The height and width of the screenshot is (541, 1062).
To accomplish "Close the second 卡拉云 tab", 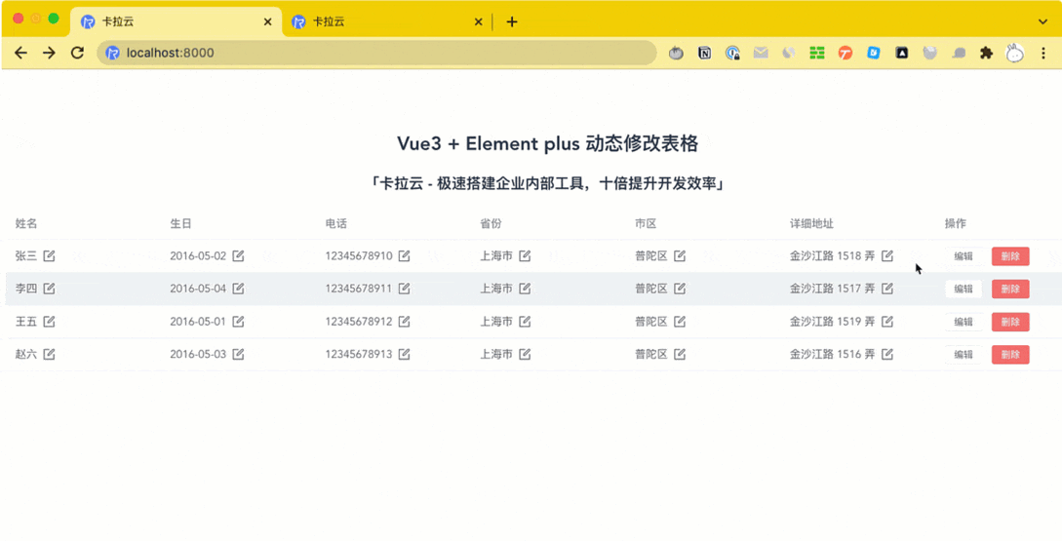I will click(x=478, y=21).
